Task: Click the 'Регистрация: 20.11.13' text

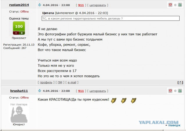Action: point(19,45)
